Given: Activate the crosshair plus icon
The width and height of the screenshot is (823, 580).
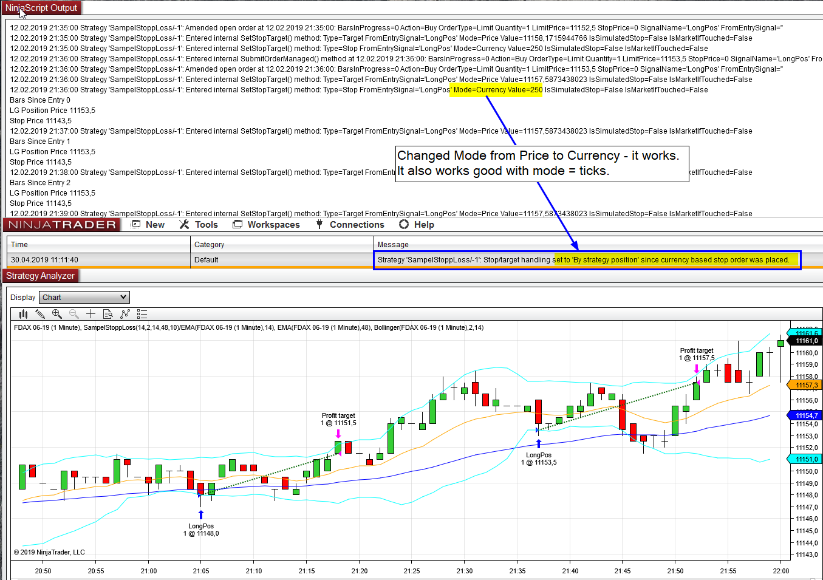Looking at the screenshot, I should coord(91,314).
